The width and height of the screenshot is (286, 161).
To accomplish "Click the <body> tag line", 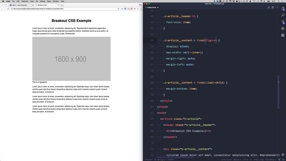I will [162, 113].
